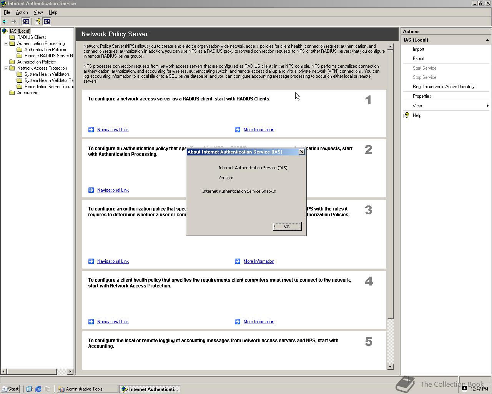
Task: Click the Help toolbar icon
Action: [x=37, y=22]
